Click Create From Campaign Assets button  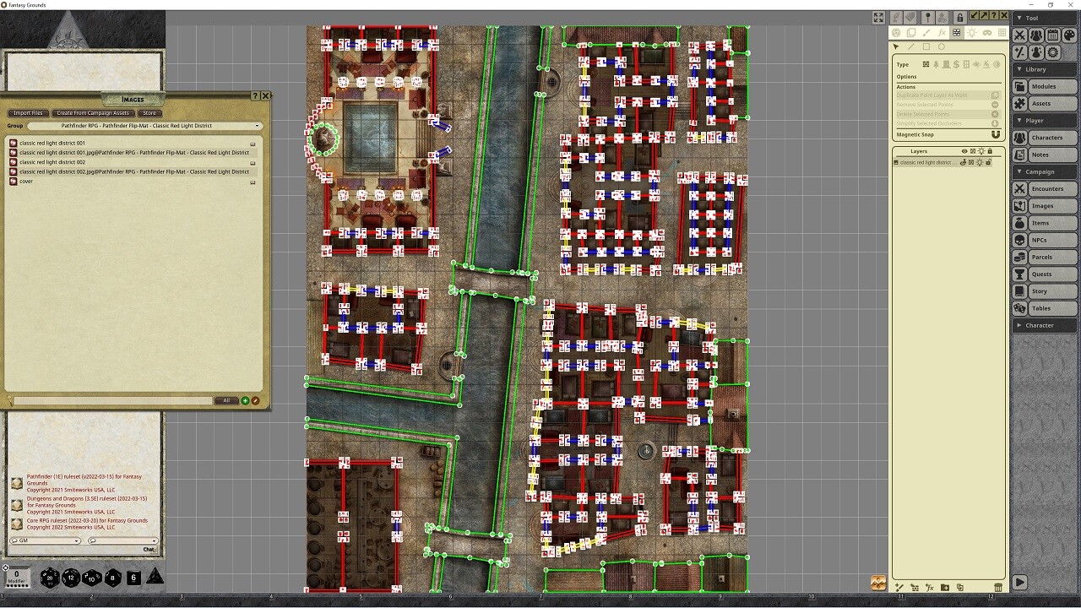(93, 113)
